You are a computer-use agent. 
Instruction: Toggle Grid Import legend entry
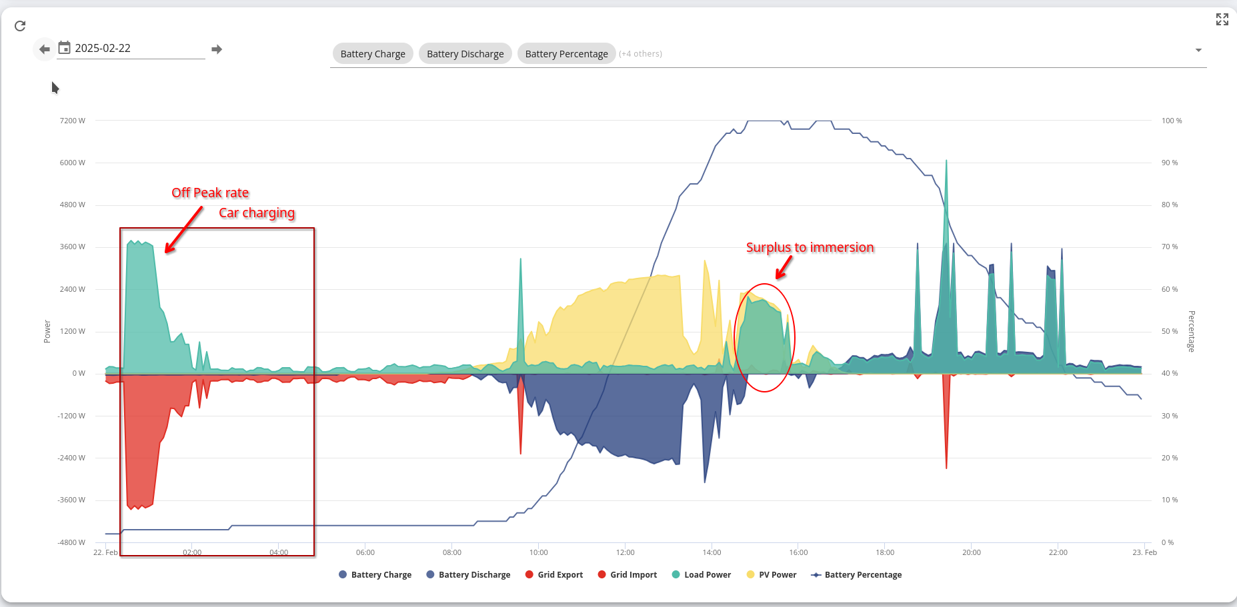(x=634, y=575)
